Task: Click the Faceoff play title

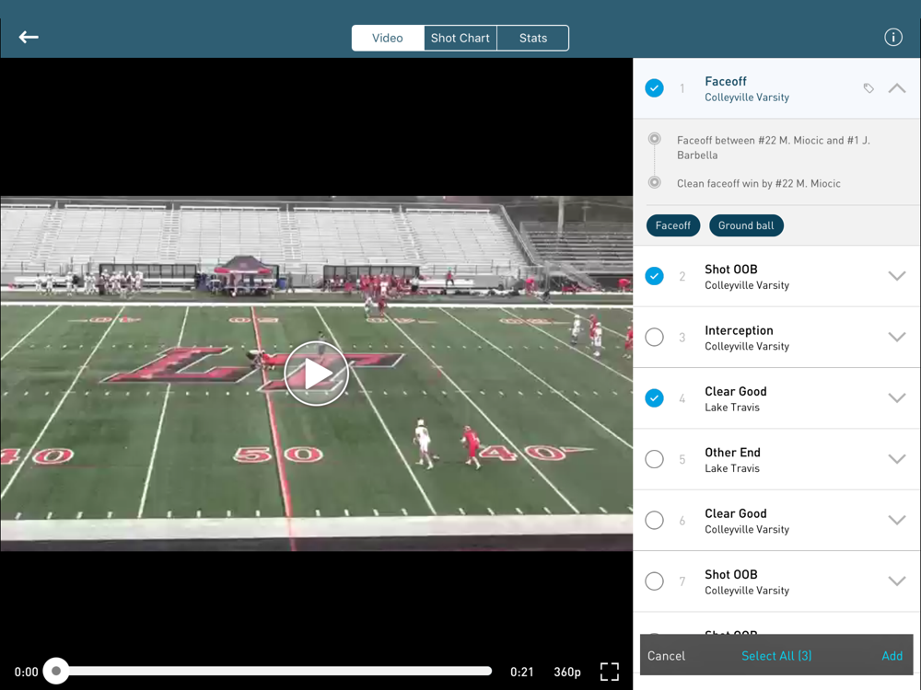Action: (x=726, y=82)
